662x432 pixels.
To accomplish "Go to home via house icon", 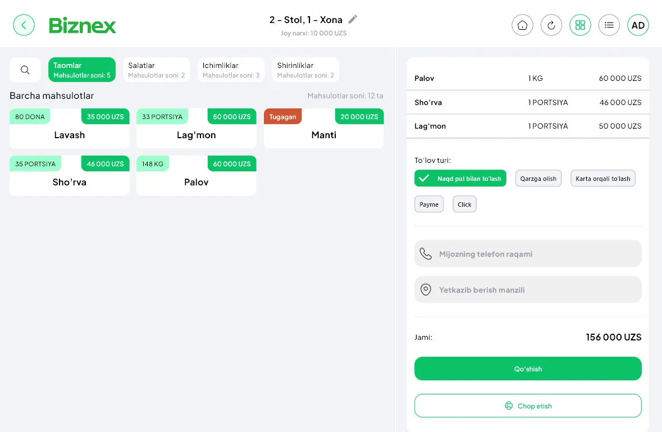I will (522, 25).
